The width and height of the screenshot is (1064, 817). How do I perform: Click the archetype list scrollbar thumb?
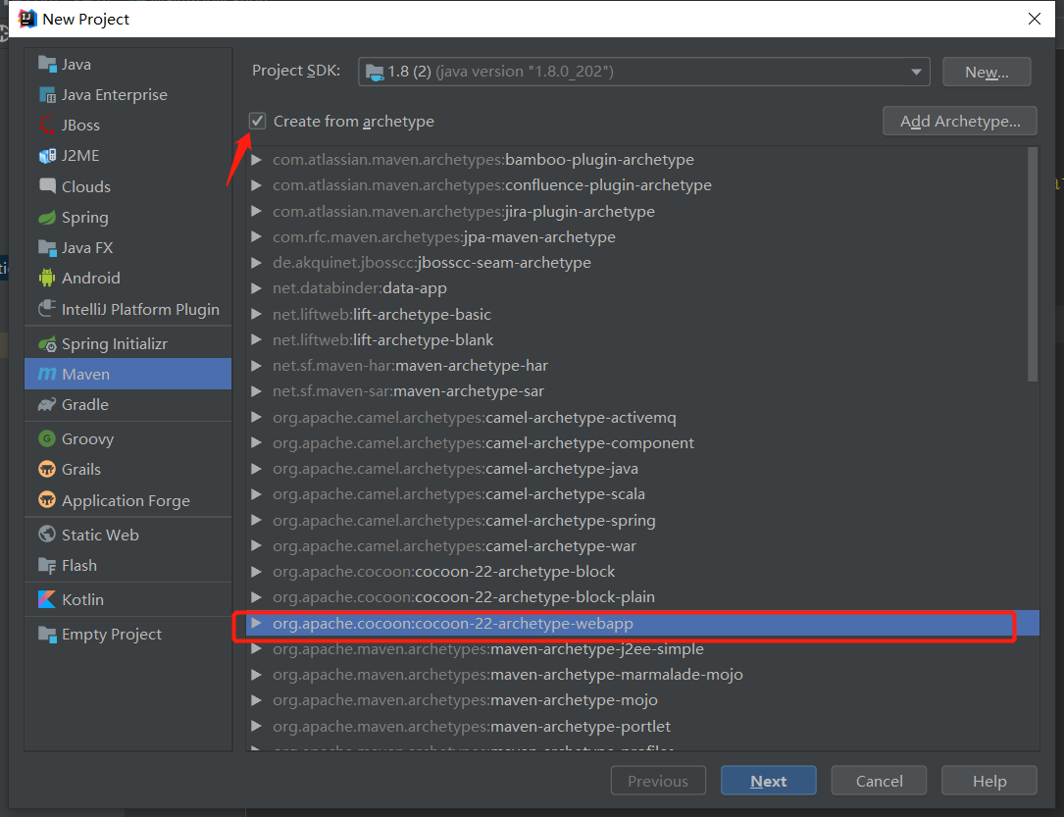[x=1033, y=265]
